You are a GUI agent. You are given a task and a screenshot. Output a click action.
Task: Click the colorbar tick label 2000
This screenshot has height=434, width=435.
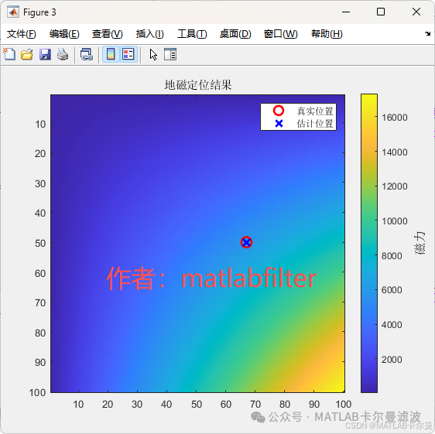pos(392,360)
